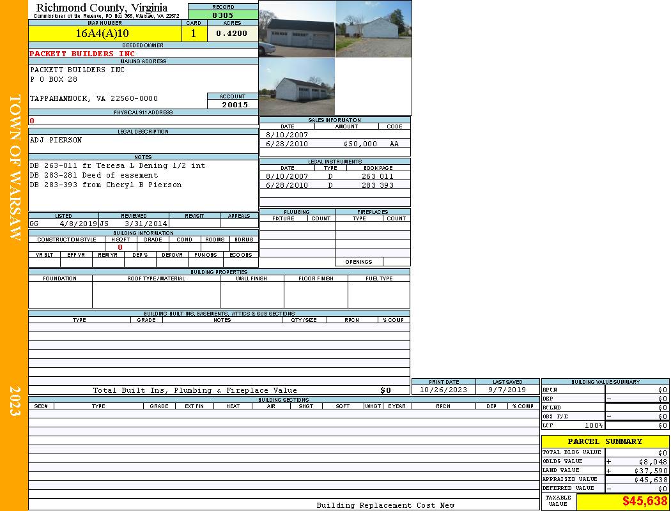This screenshot has height=511, width=671.
Task: Click the acres value 0.4200
Action: [232, 34]
